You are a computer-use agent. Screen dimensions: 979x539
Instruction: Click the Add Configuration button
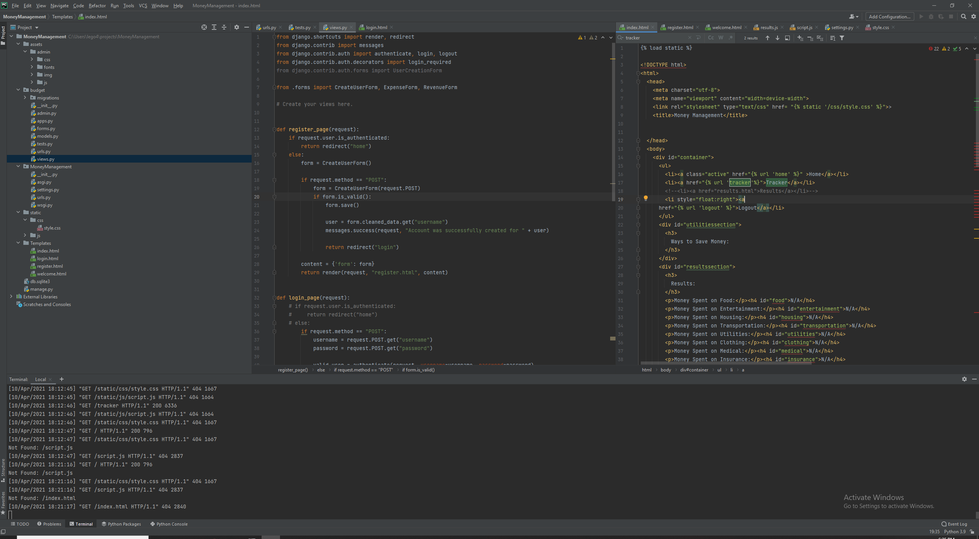(889, 16)
